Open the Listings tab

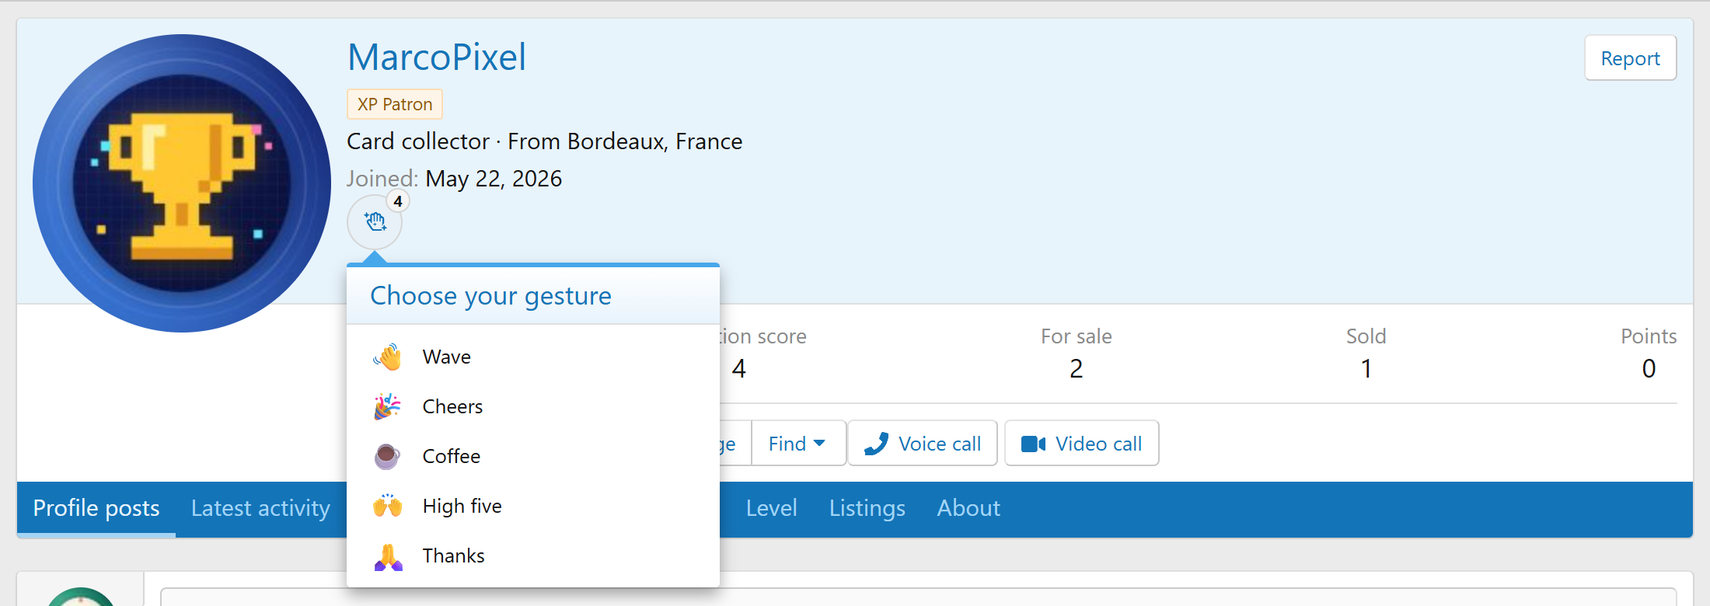(867, 508)
